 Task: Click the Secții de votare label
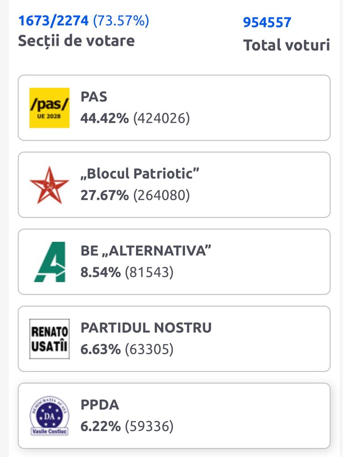[76, 41]
